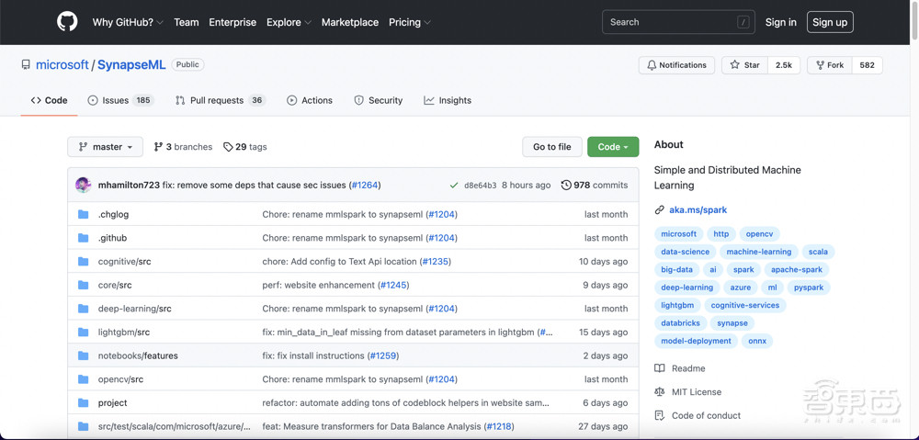This screenshot has width=919, height=440.
Task: Fork the SynapseML repository
Action: coord(829,65)
